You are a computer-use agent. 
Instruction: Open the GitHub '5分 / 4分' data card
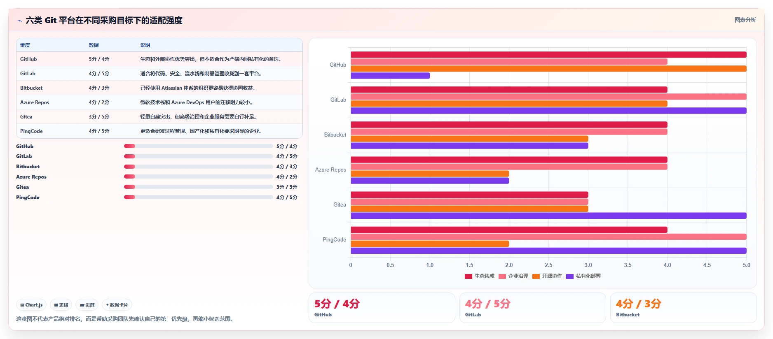pyautogui.click(x=382, y=308)
